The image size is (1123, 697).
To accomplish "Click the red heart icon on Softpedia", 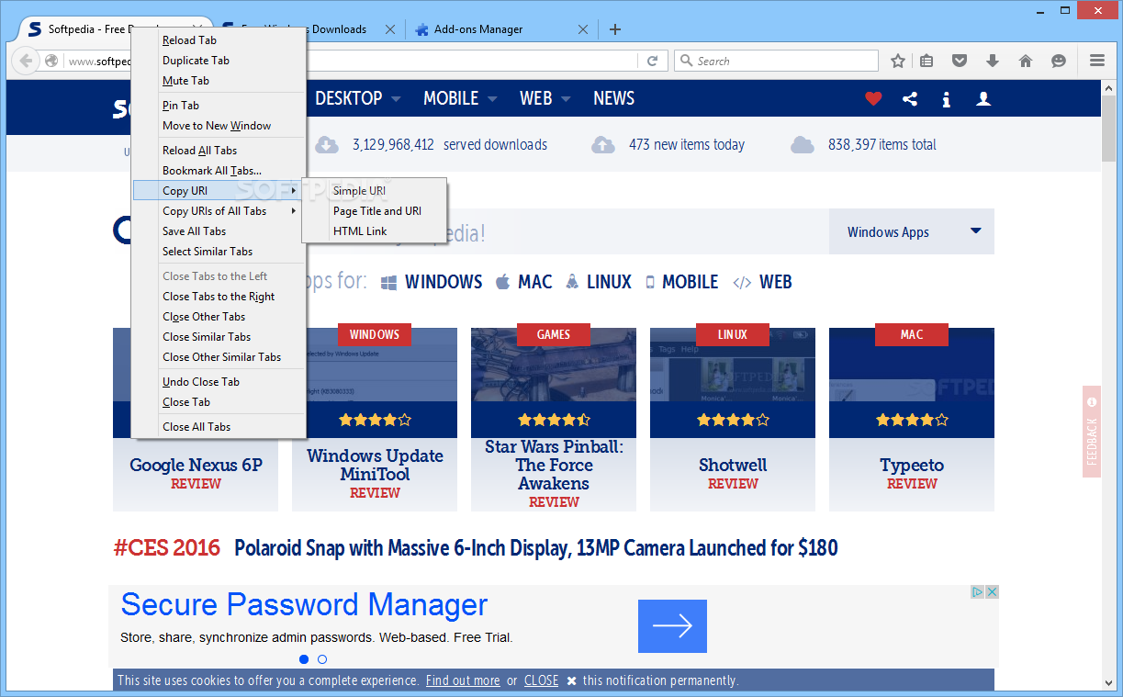I will [873, 98].
